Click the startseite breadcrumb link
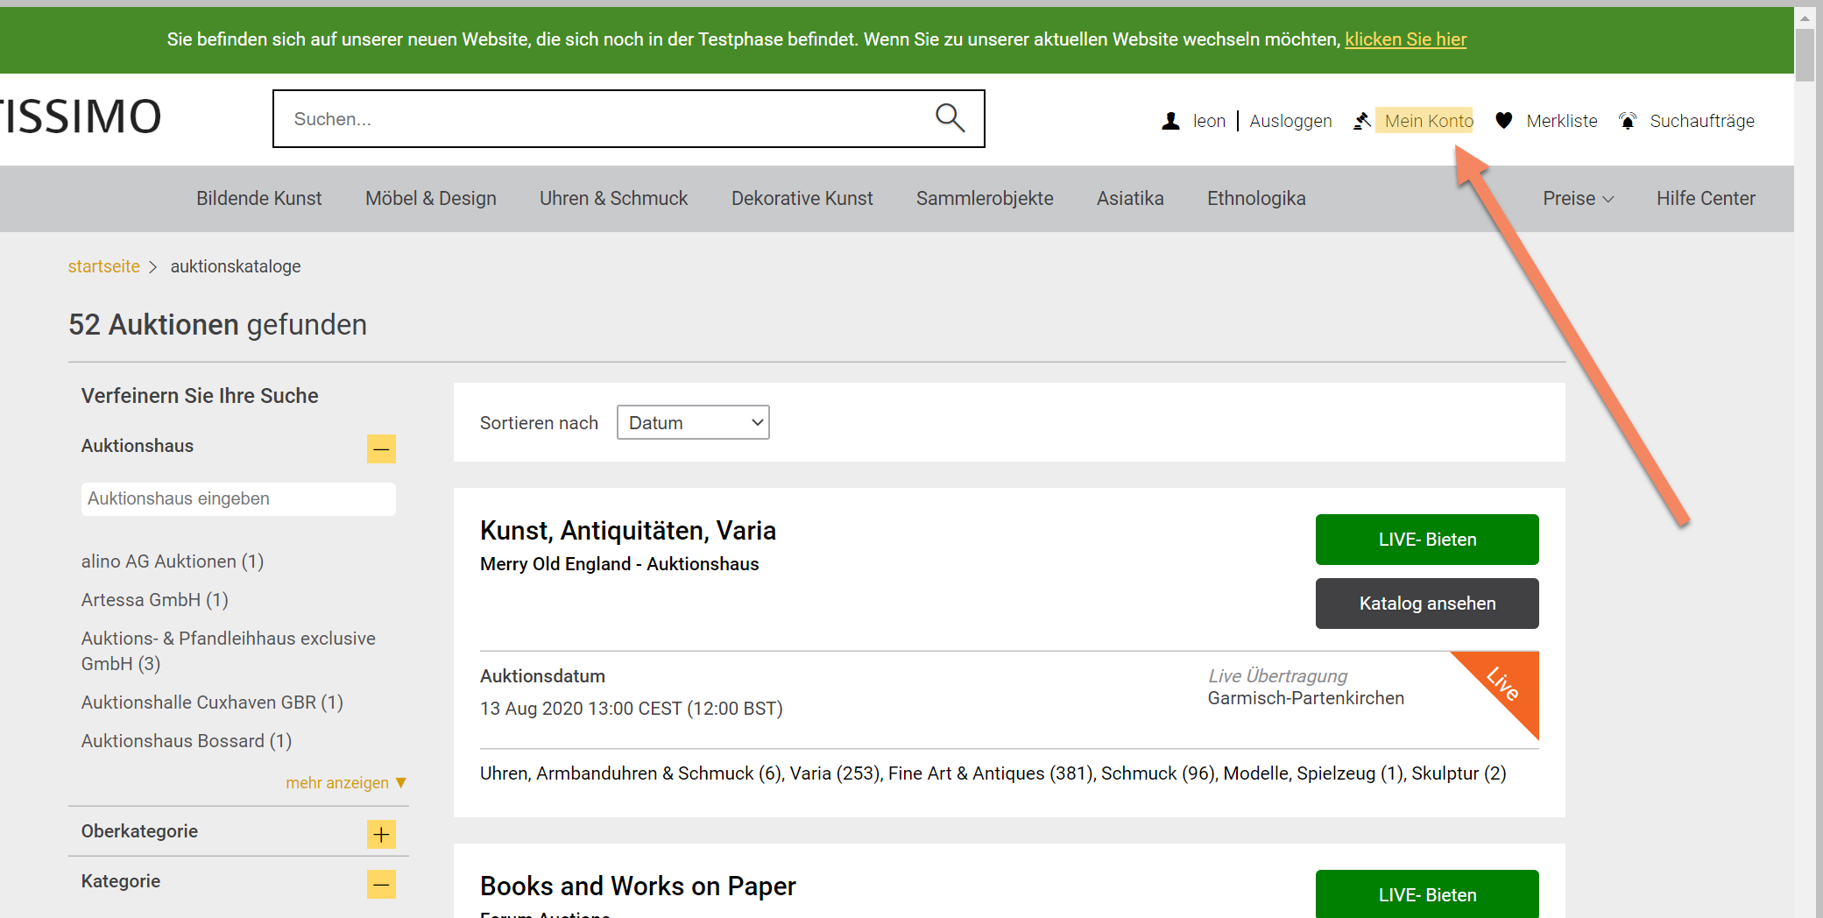The width and height of the screenshot is (1823, 918). (104, 266)
